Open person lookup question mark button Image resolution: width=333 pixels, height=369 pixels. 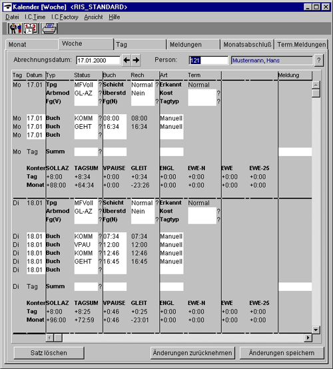click(x=318, y=60)
